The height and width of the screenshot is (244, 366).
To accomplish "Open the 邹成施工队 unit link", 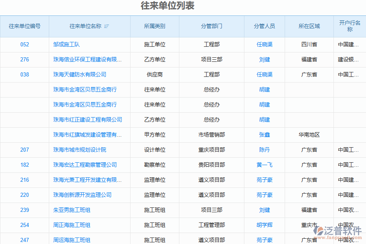I will [x=66, y=44].
